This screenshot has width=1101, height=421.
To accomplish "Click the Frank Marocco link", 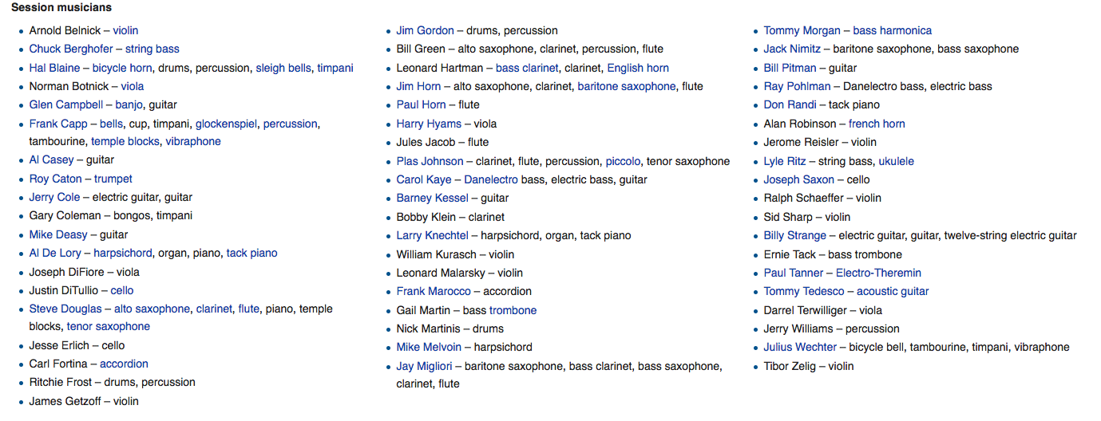I will (x=434, y=291).
